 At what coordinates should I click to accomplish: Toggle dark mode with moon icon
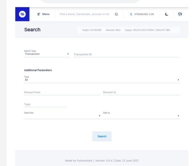(167, 14)
